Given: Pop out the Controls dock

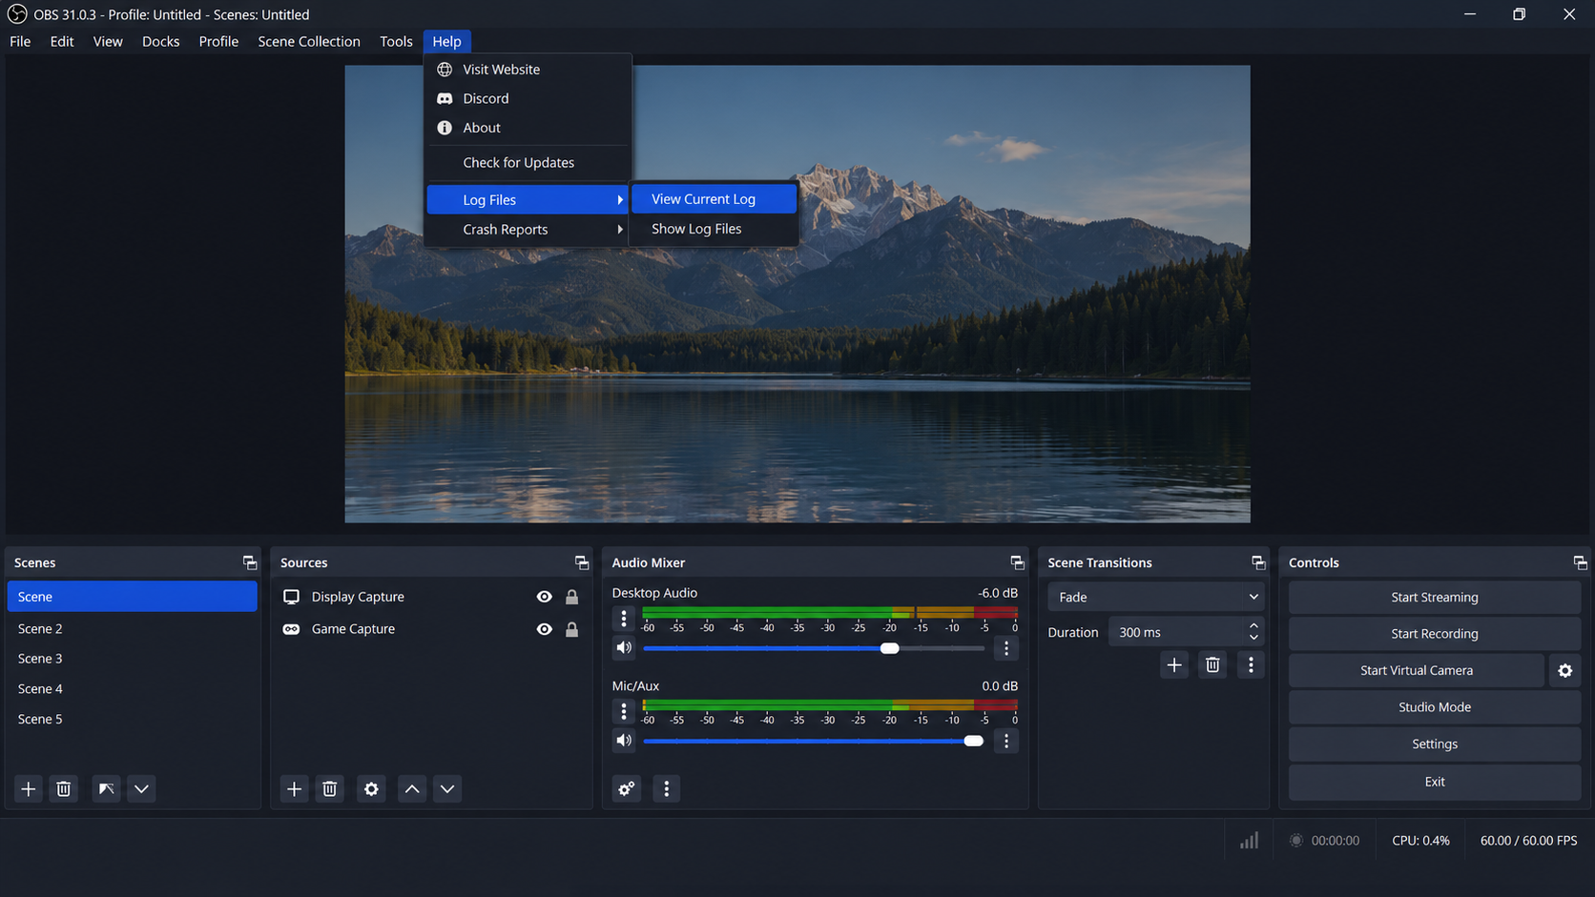Looking at the screenshot, I should 1580,562.
